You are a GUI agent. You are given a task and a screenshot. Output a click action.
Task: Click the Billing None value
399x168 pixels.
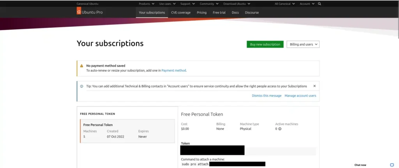[220, 129]
